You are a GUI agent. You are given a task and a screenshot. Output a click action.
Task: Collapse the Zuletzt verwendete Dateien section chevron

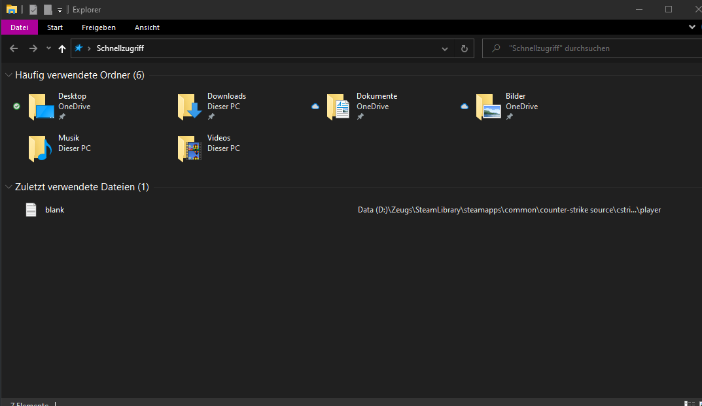9,187
